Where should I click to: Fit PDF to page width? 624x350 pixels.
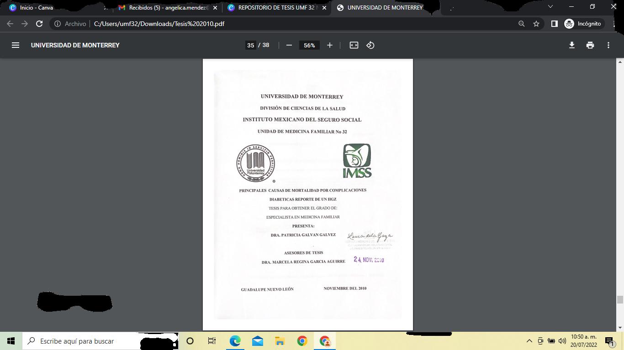pyautogui.click(x=354, y=45)
